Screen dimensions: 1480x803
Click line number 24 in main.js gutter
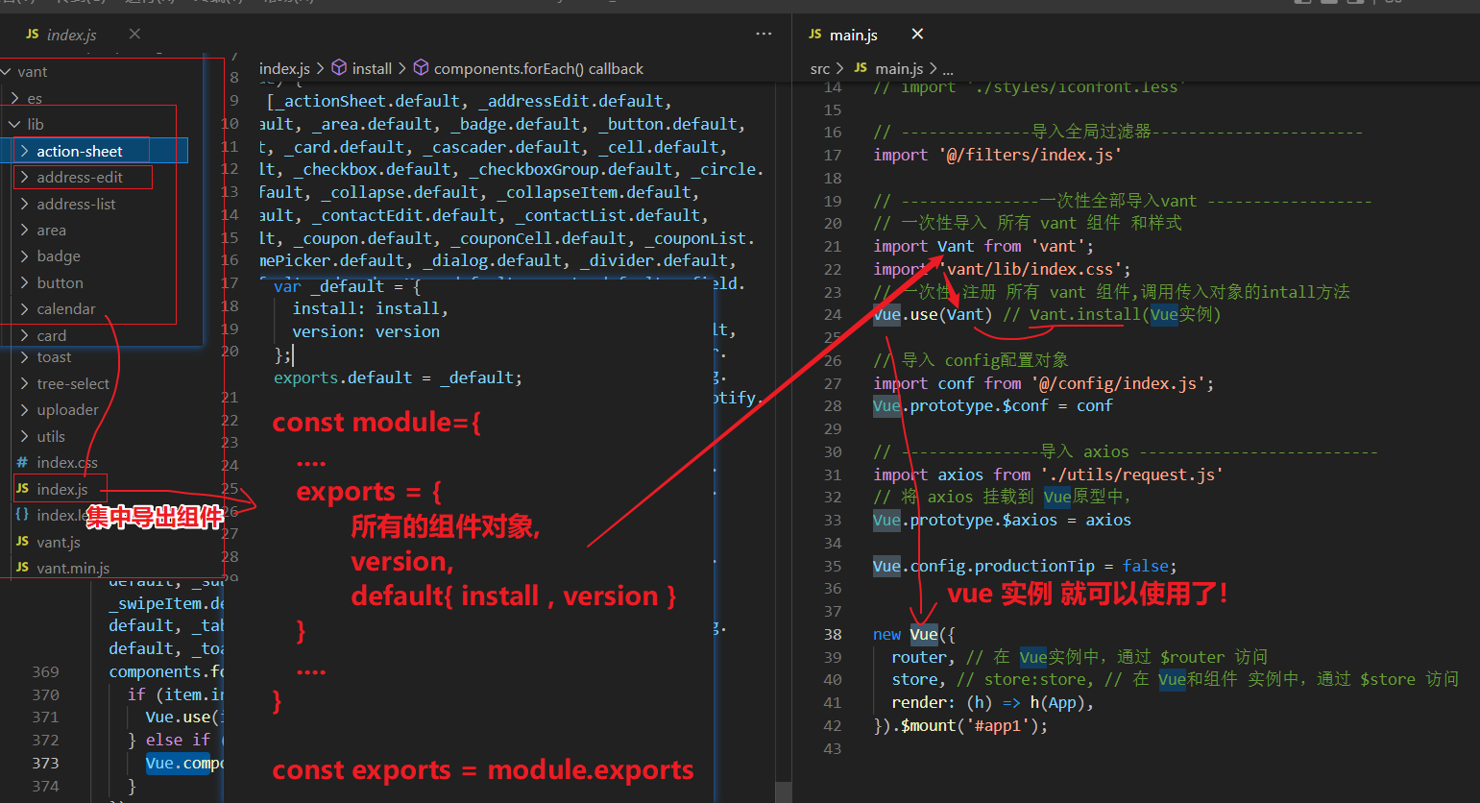(832, 314)
